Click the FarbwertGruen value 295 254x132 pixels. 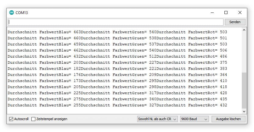tap(153, 81)
